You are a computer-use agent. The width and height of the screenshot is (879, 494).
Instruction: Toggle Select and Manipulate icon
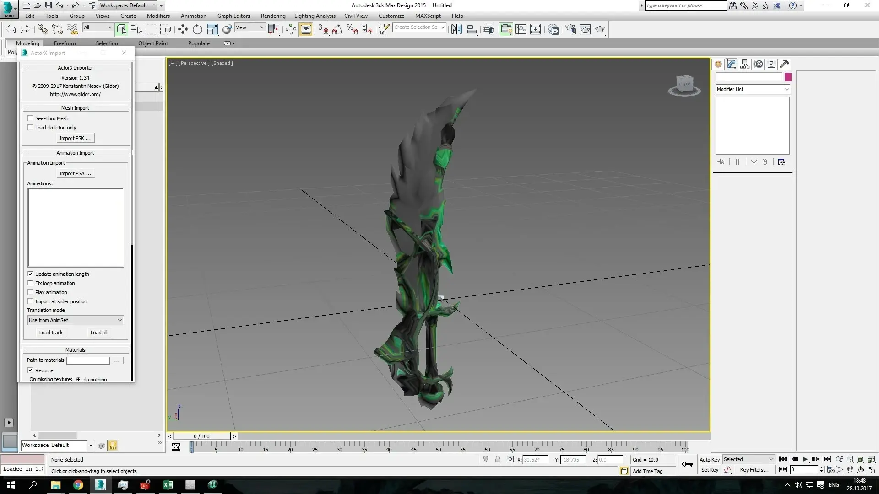tap(291, 29)
